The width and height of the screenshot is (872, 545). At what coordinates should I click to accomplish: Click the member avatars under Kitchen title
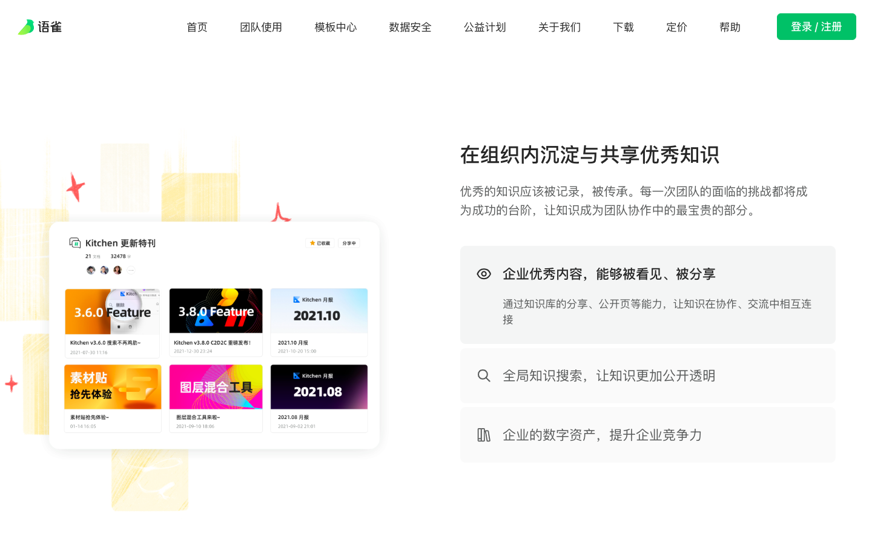(x=104, y=270)
